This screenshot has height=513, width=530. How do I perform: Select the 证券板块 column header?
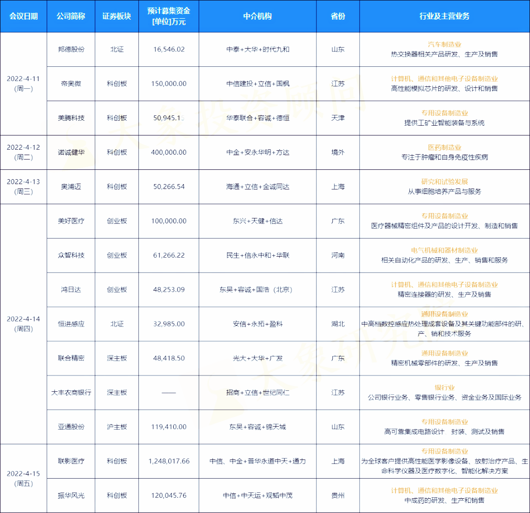[x=117, y=16]
